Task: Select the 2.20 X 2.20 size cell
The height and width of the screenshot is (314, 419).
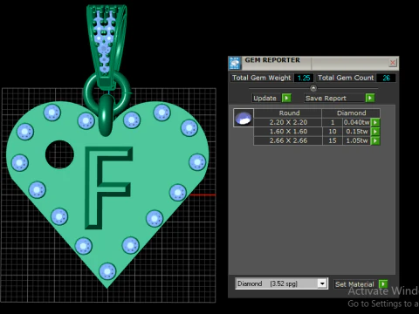Action: (x=288, y=122)
